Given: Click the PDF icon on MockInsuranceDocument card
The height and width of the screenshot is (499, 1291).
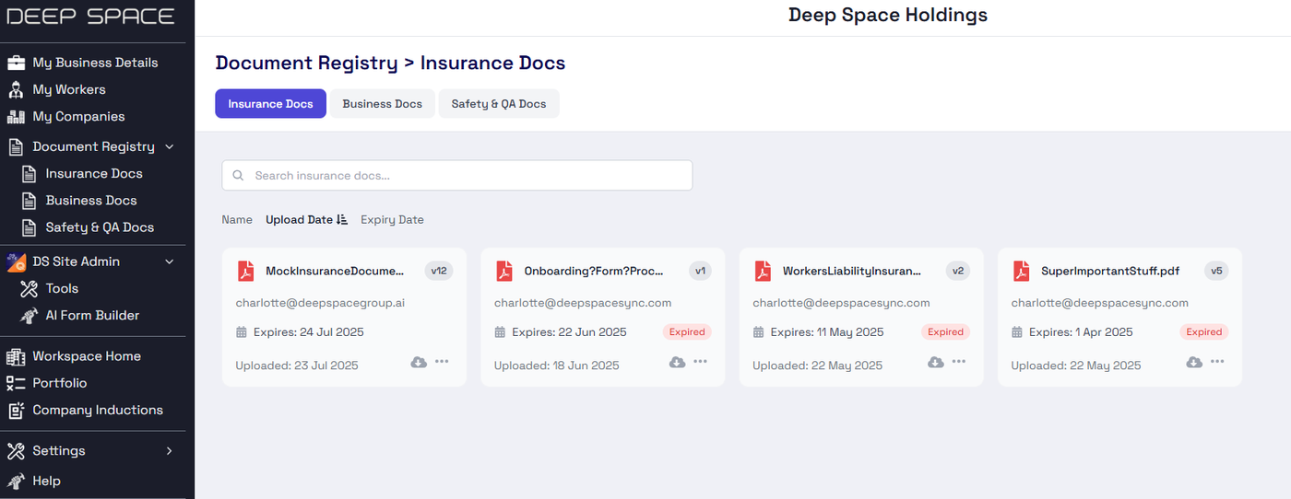Looking at the screenshot, I should click(246, 272).
